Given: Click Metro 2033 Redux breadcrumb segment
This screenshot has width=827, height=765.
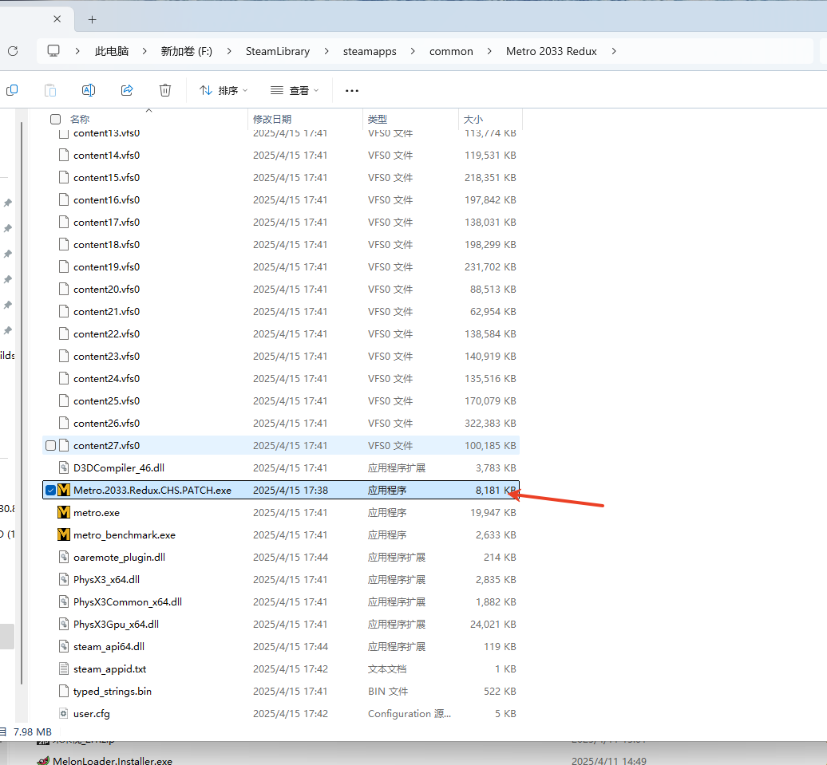Looking at the screenshot, I should [x=551, y=51].
